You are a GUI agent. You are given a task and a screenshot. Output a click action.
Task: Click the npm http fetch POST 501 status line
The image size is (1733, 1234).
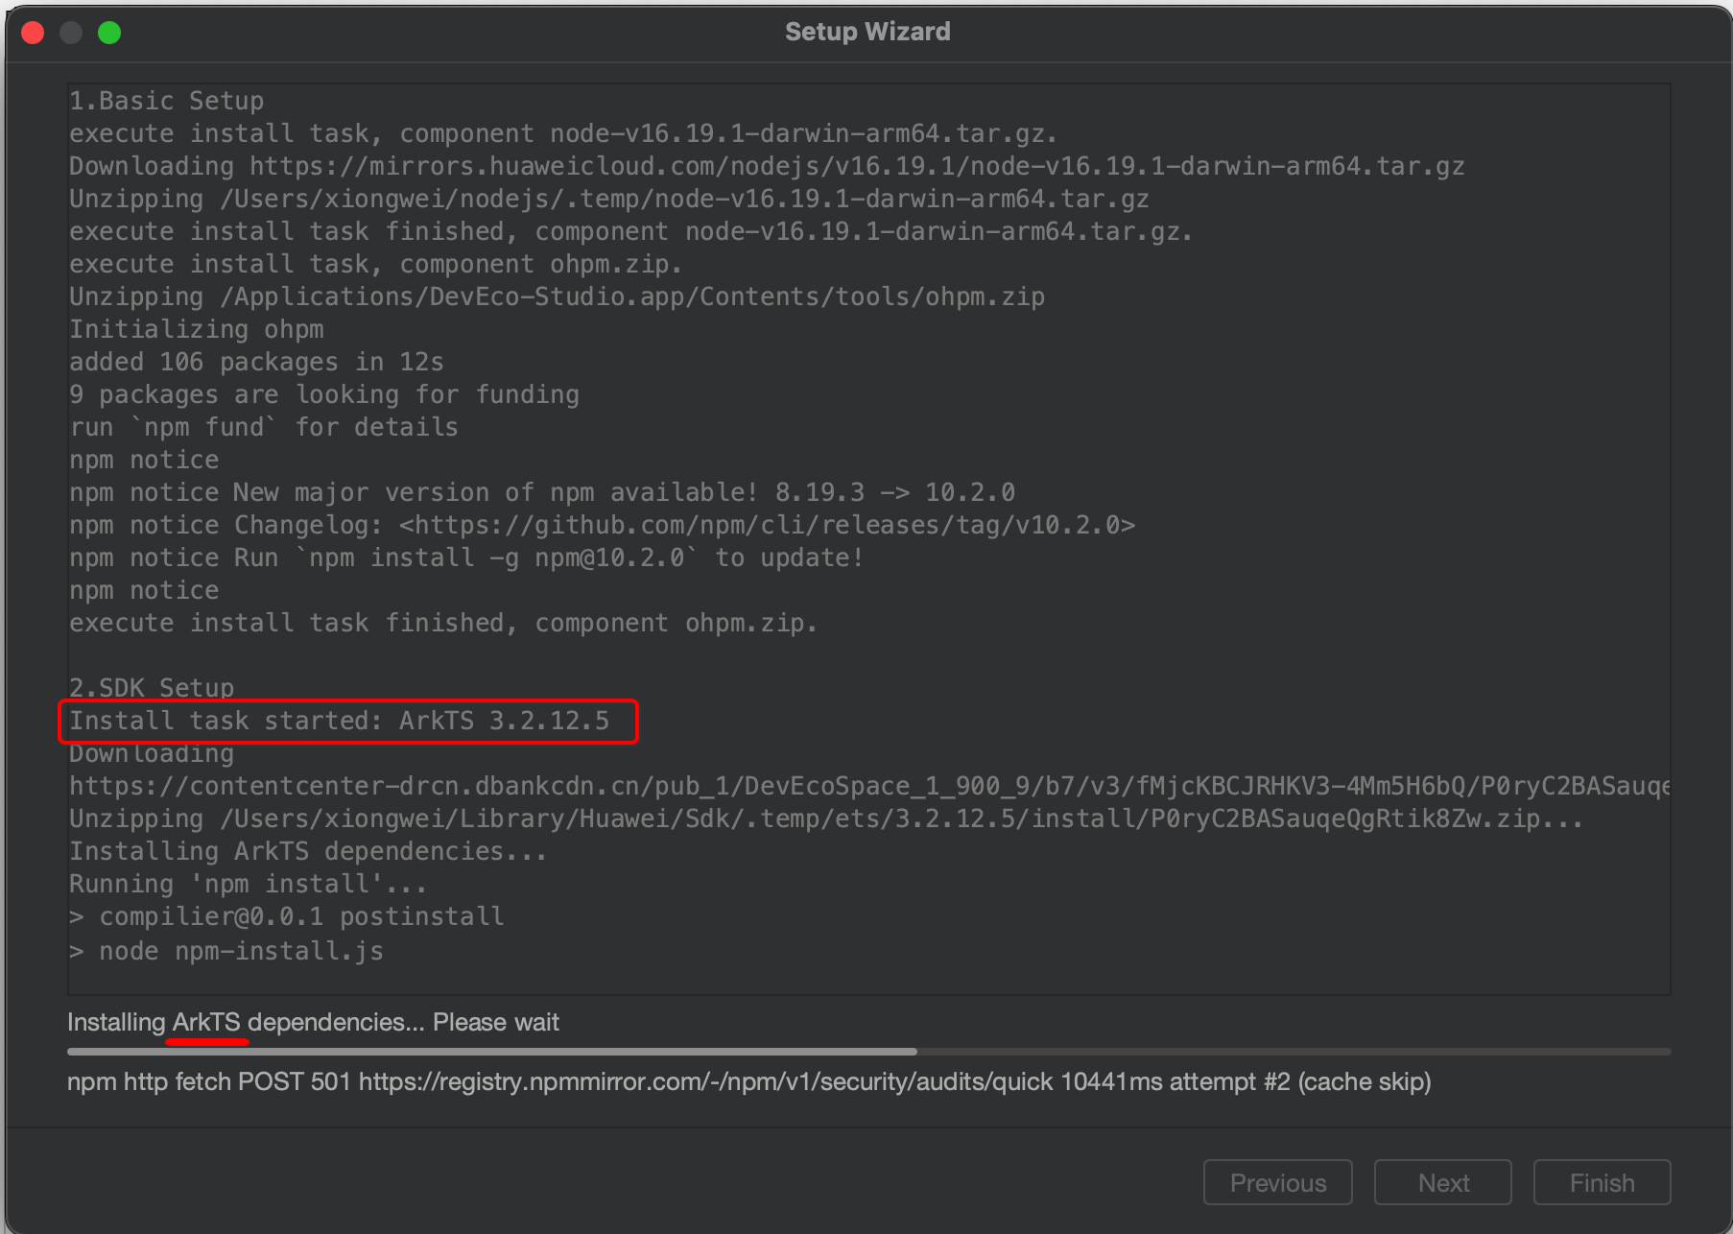click(748, 1081)
